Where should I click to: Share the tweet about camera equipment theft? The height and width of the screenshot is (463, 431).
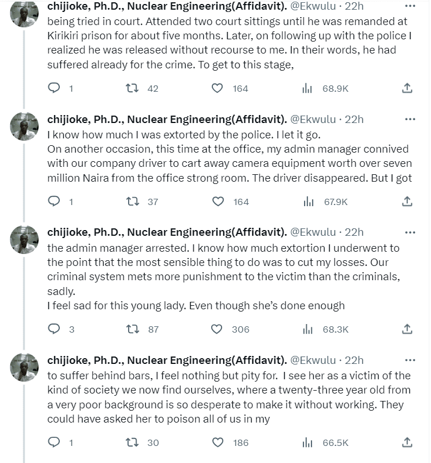tap(407, 202)
